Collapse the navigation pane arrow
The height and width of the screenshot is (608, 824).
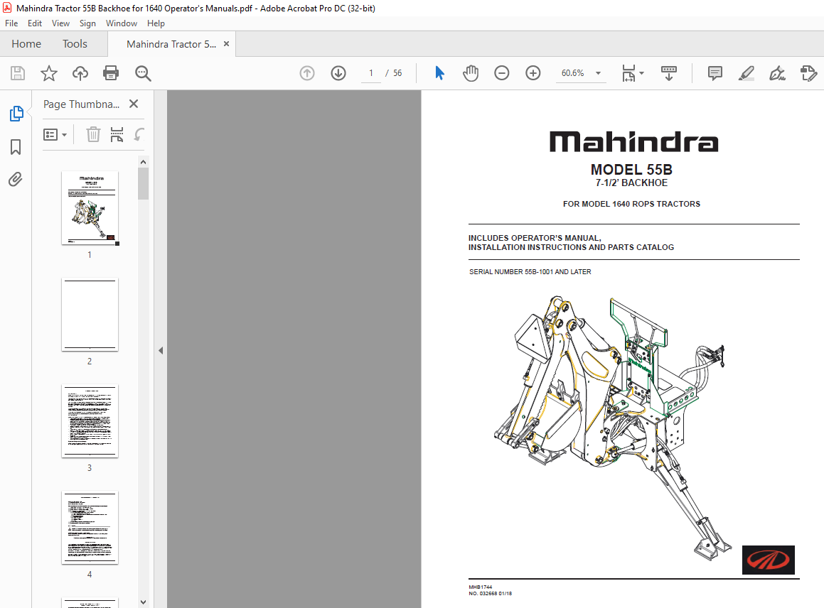(161, 350)
